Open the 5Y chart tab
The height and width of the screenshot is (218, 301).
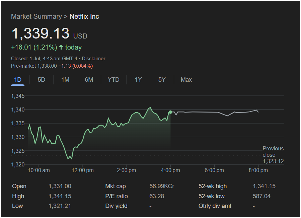(162, 80)
